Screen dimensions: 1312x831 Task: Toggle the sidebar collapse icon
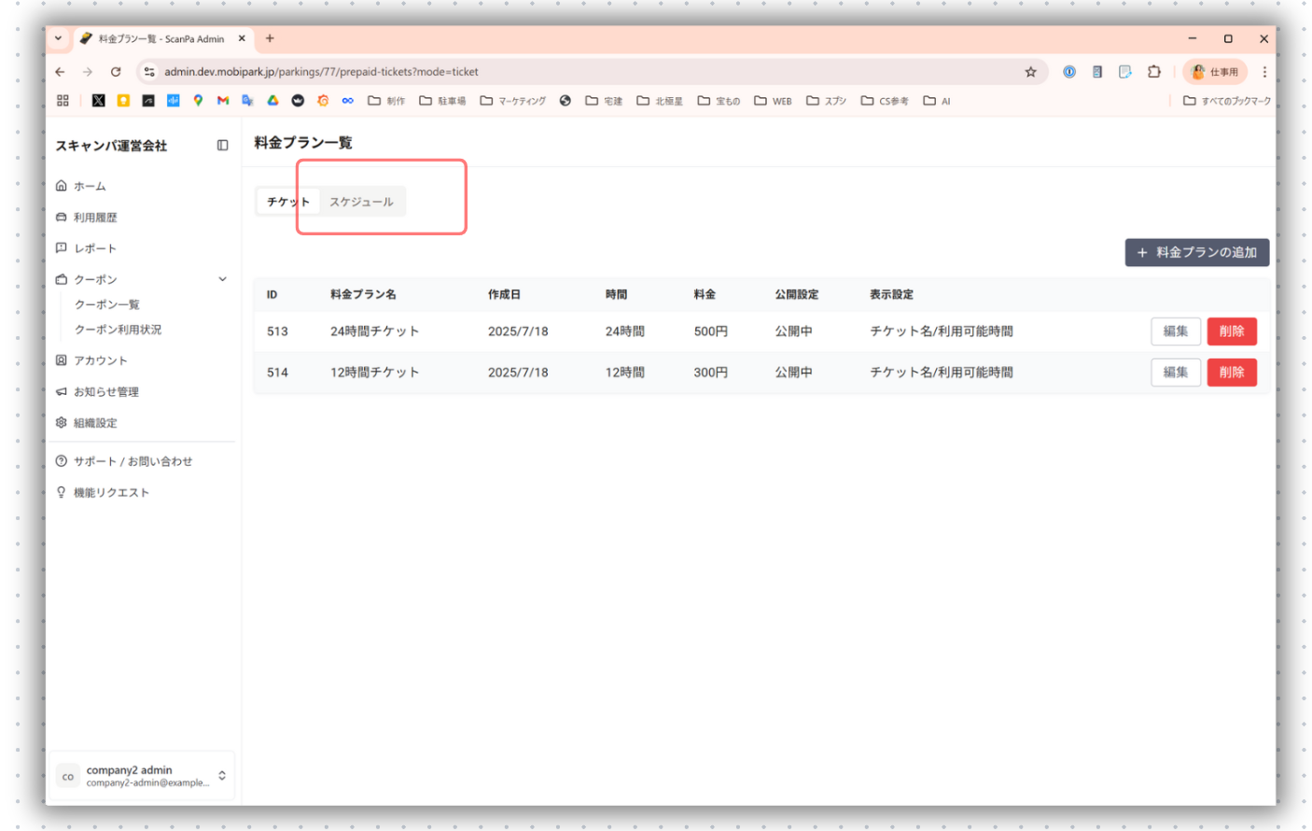tap(222, 145)
